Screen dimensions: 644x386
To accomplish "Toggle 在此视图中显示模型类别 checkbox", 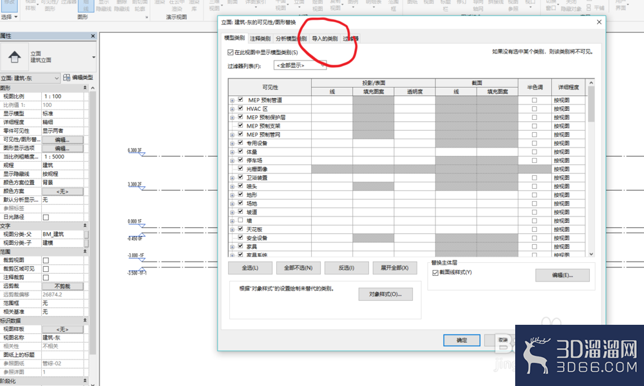I will coord(231,52).
